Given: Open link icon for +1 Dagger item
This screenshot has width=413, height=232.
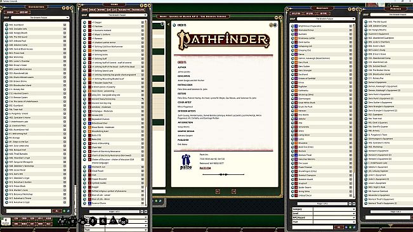Looking at the screenshot, I should [84, 22].
